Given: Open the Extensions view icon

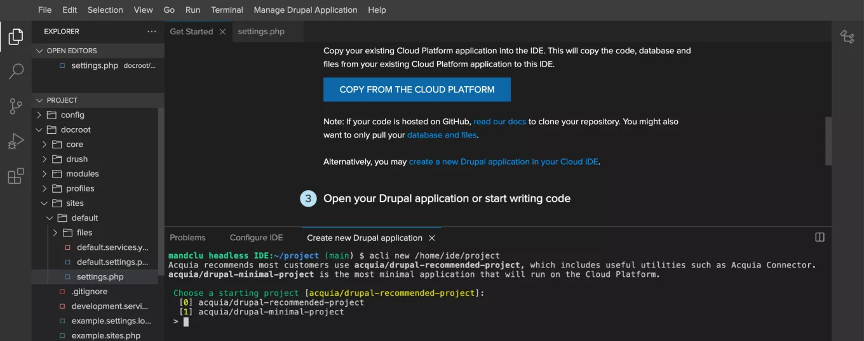Looking at the screenshot, I should click(x=16, y=176).
